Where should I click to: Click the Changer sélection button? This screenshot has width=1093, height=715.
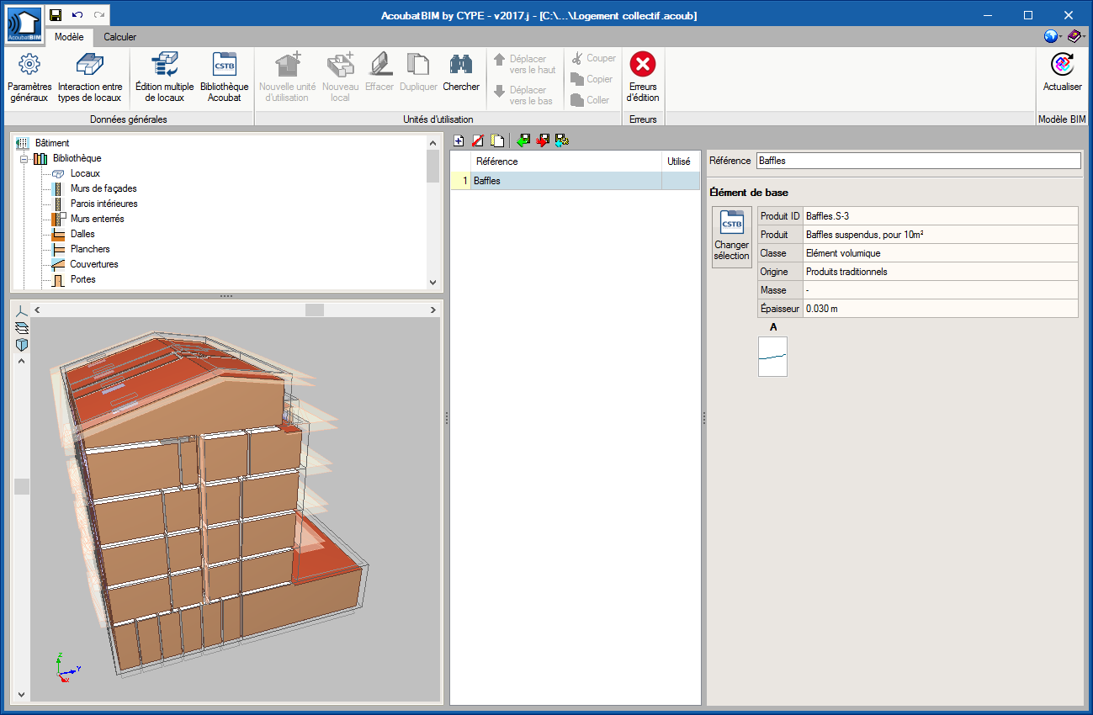click(732, 238)
